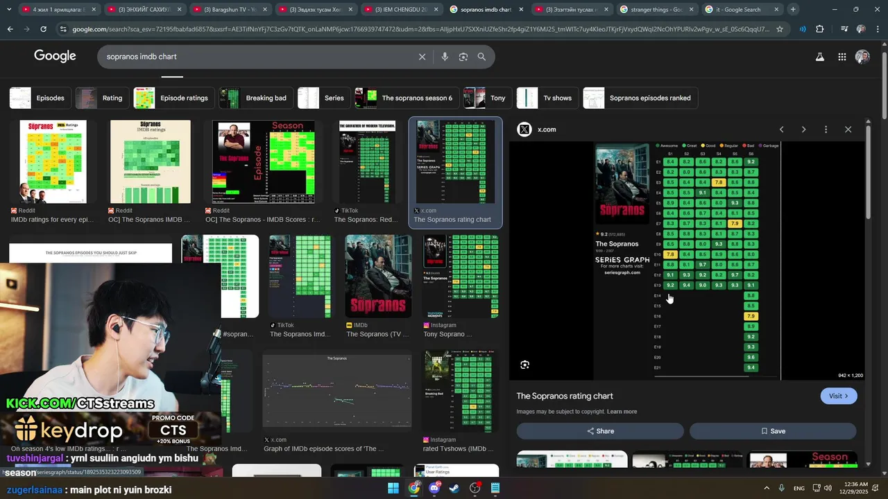Click 'The Sopranos rating chart' preview title

565,396
